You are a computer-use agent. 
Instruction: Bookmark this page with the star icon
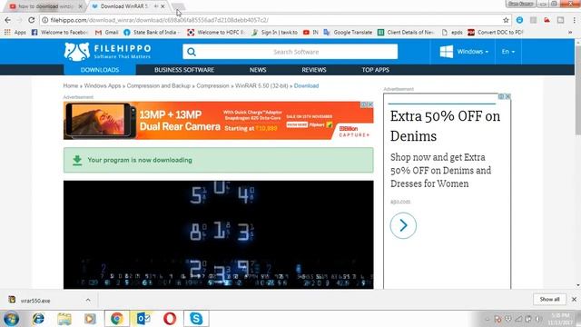(506, 20)
